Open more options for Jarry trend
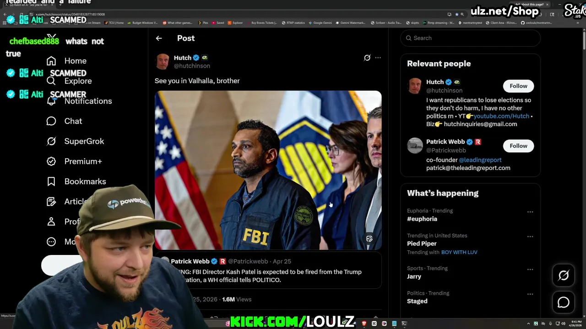Viewport: 586px width, 329px height. 530,270
